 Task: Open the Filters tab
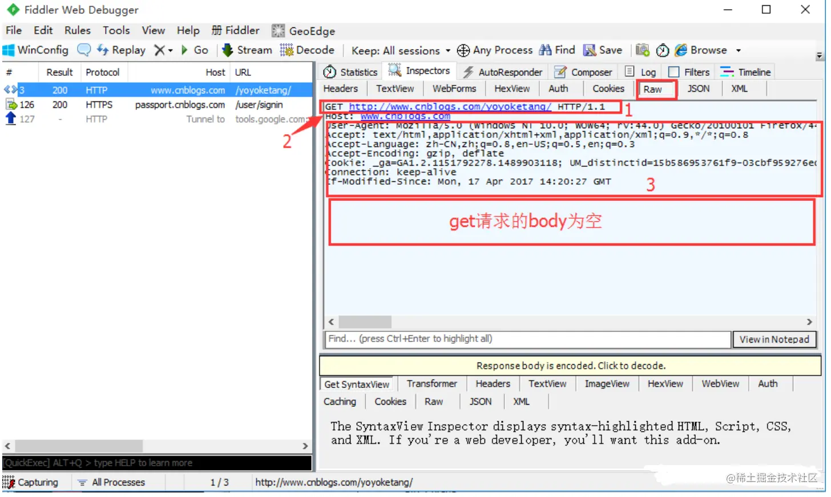coord(689,72)
